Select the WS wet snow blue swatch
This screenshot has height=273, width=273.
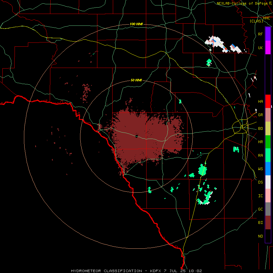pyautogui.click(x=268, y=169)
